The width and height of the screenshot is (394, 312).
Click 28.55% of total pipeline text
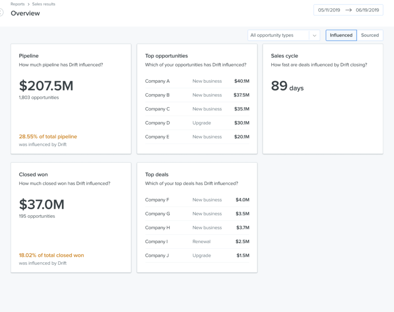(48, 136)
